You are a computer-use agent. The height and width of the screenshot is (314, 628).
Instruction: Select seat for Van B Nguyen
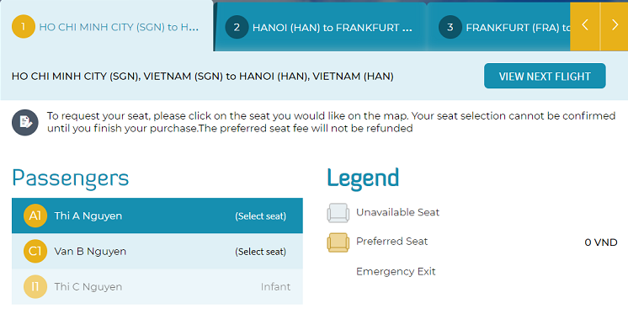pyautogui.click(x=260, y=252)
